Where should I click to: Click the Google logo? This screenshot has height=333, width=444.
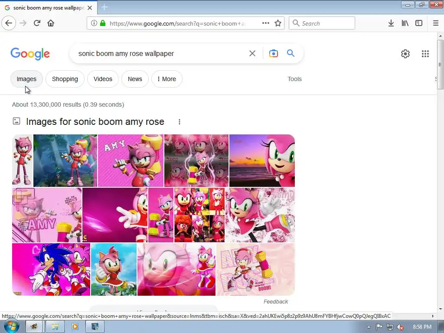tap(30, 54)
